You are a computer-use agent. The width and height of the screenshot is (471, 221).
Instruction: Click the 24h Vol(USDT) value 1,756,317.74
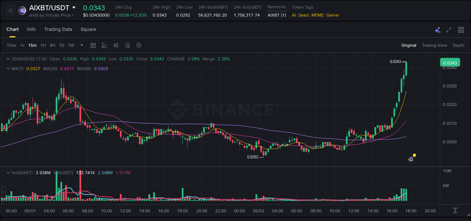point(246,15)
